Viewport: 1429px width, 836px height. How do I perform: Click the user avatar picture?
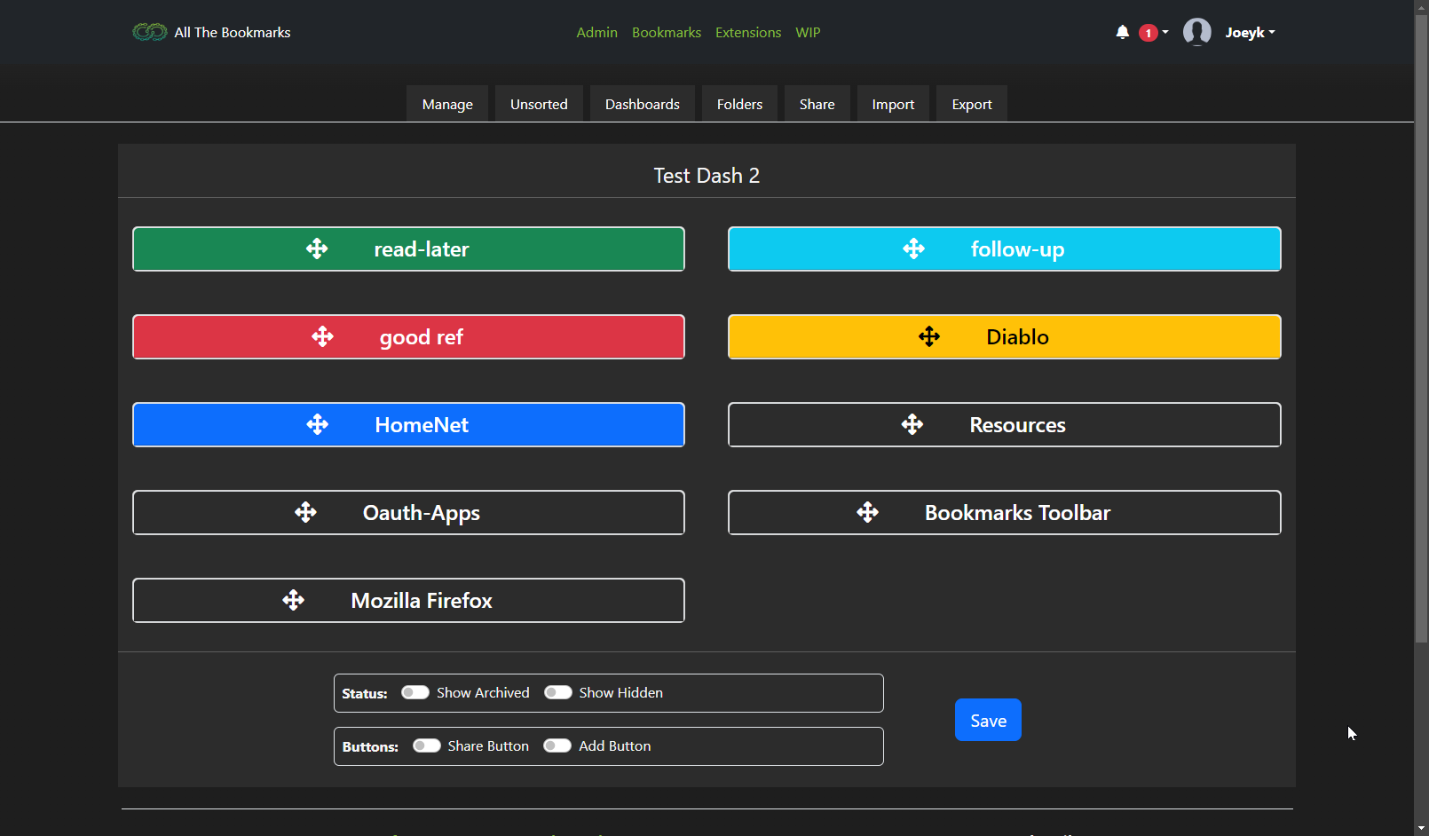tap(1197, 32)
